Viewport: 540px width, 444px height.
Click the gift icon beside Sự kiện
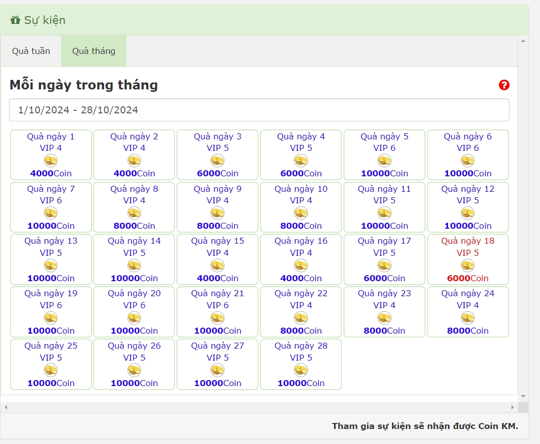tap(15, 20)
